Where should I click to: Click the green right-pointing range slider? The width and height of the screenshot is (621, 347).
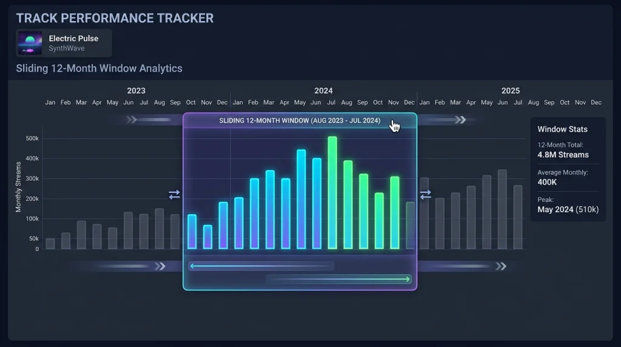coord(338,279)
